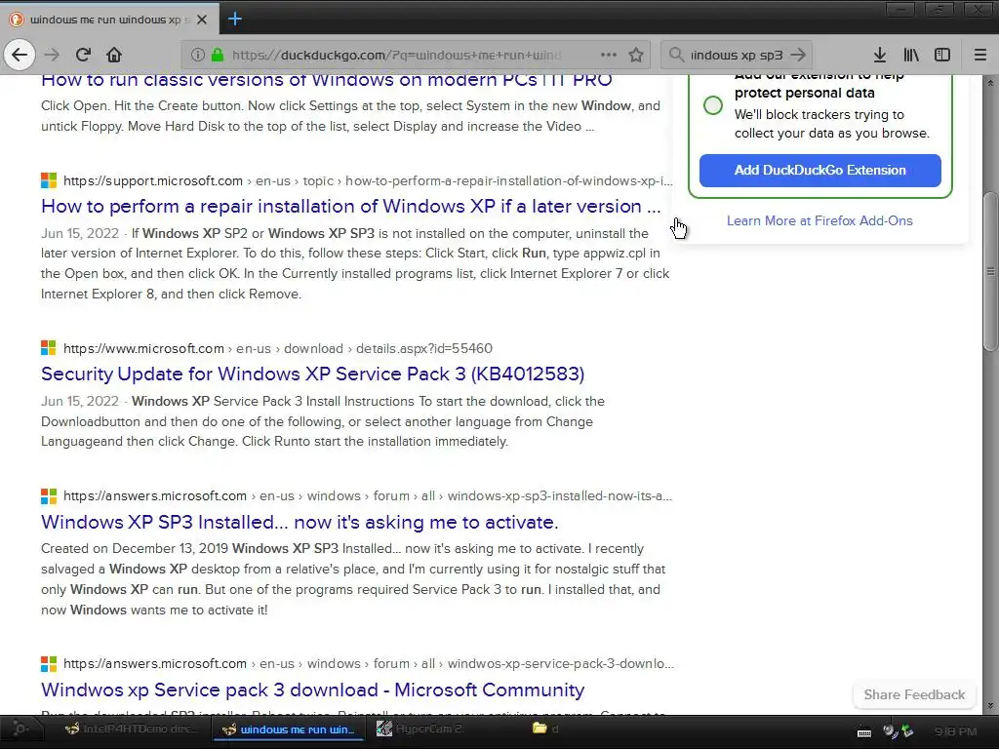The height and width of the screenshot is (749, 999).
Task: Toggle the sidebar view icon
Action: click(x=942, y=55)
